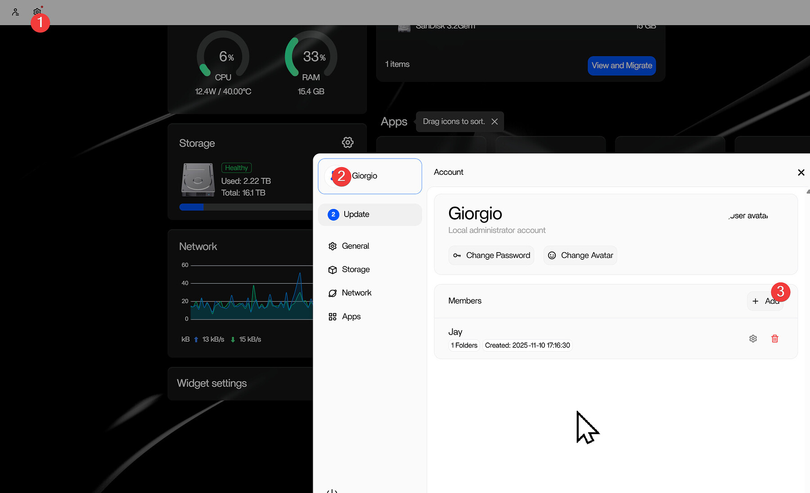This screenshot has width=810, height=493.
Task: Close the Account settings panel
Action: [801, 173]
